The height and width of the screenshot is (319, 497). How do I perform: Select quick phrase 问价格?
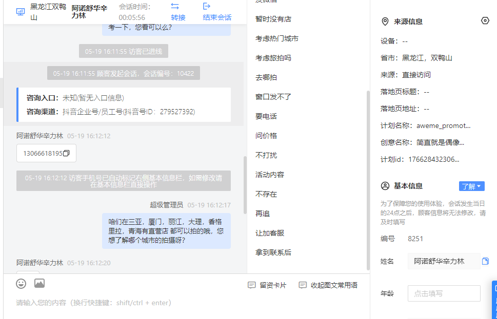266,136
